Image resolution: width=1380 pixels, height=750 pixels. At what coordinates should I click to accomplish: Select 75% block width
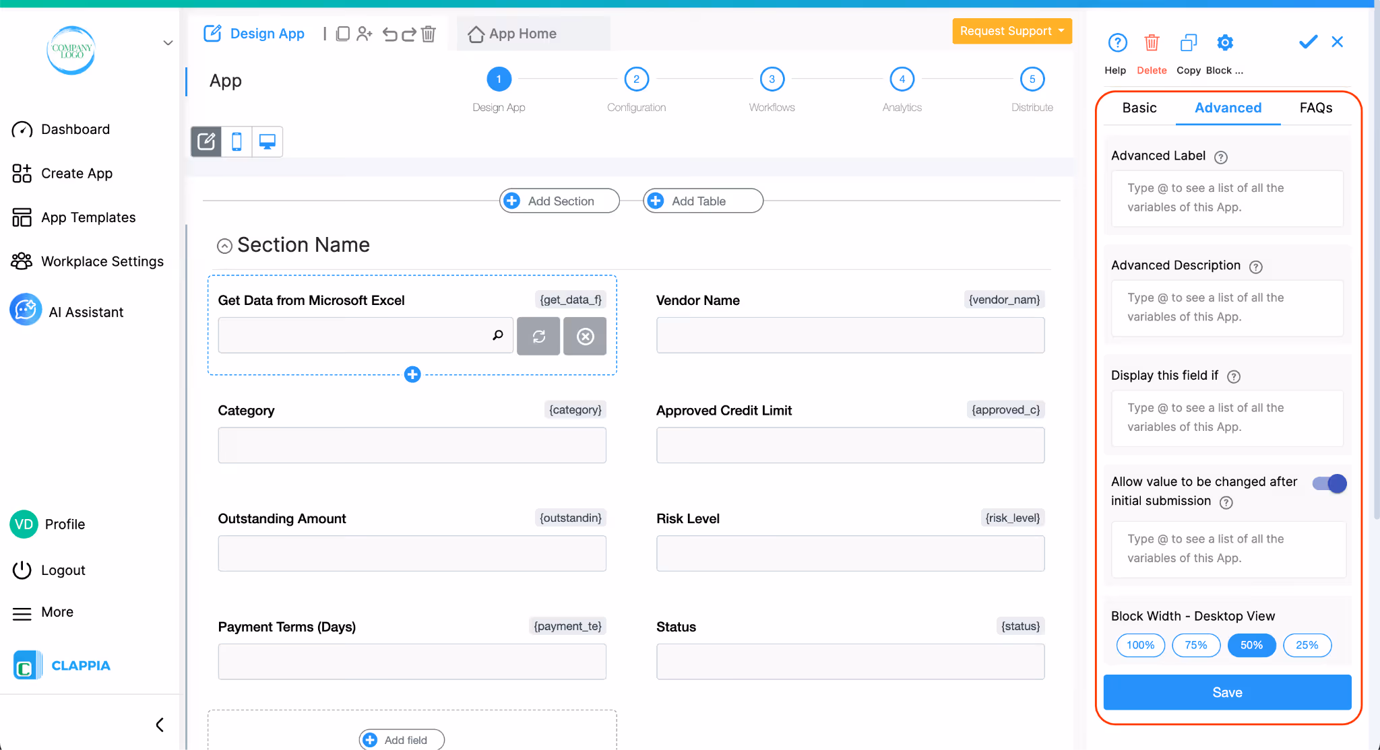[x=1196, y=645]
